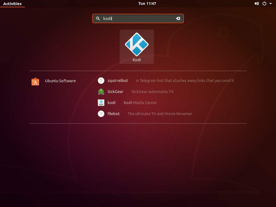The width and height of the screenshot is (276, 207).
Task: Click the kodi Media Center package icon
Action: click(101, 103)
